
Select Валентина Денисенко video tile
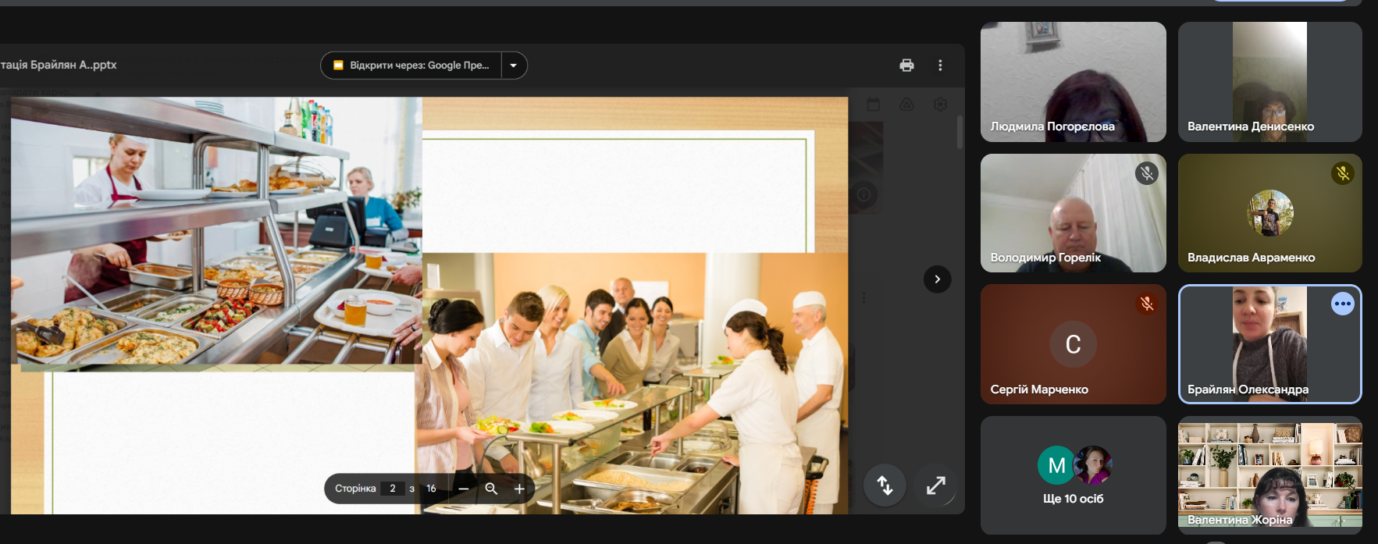(1269, 82)
